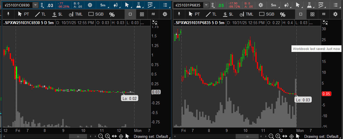This screenshot has height=139, width=343.
Task: Open Studies flask icon in right chart
Action: tap(310, 5)
